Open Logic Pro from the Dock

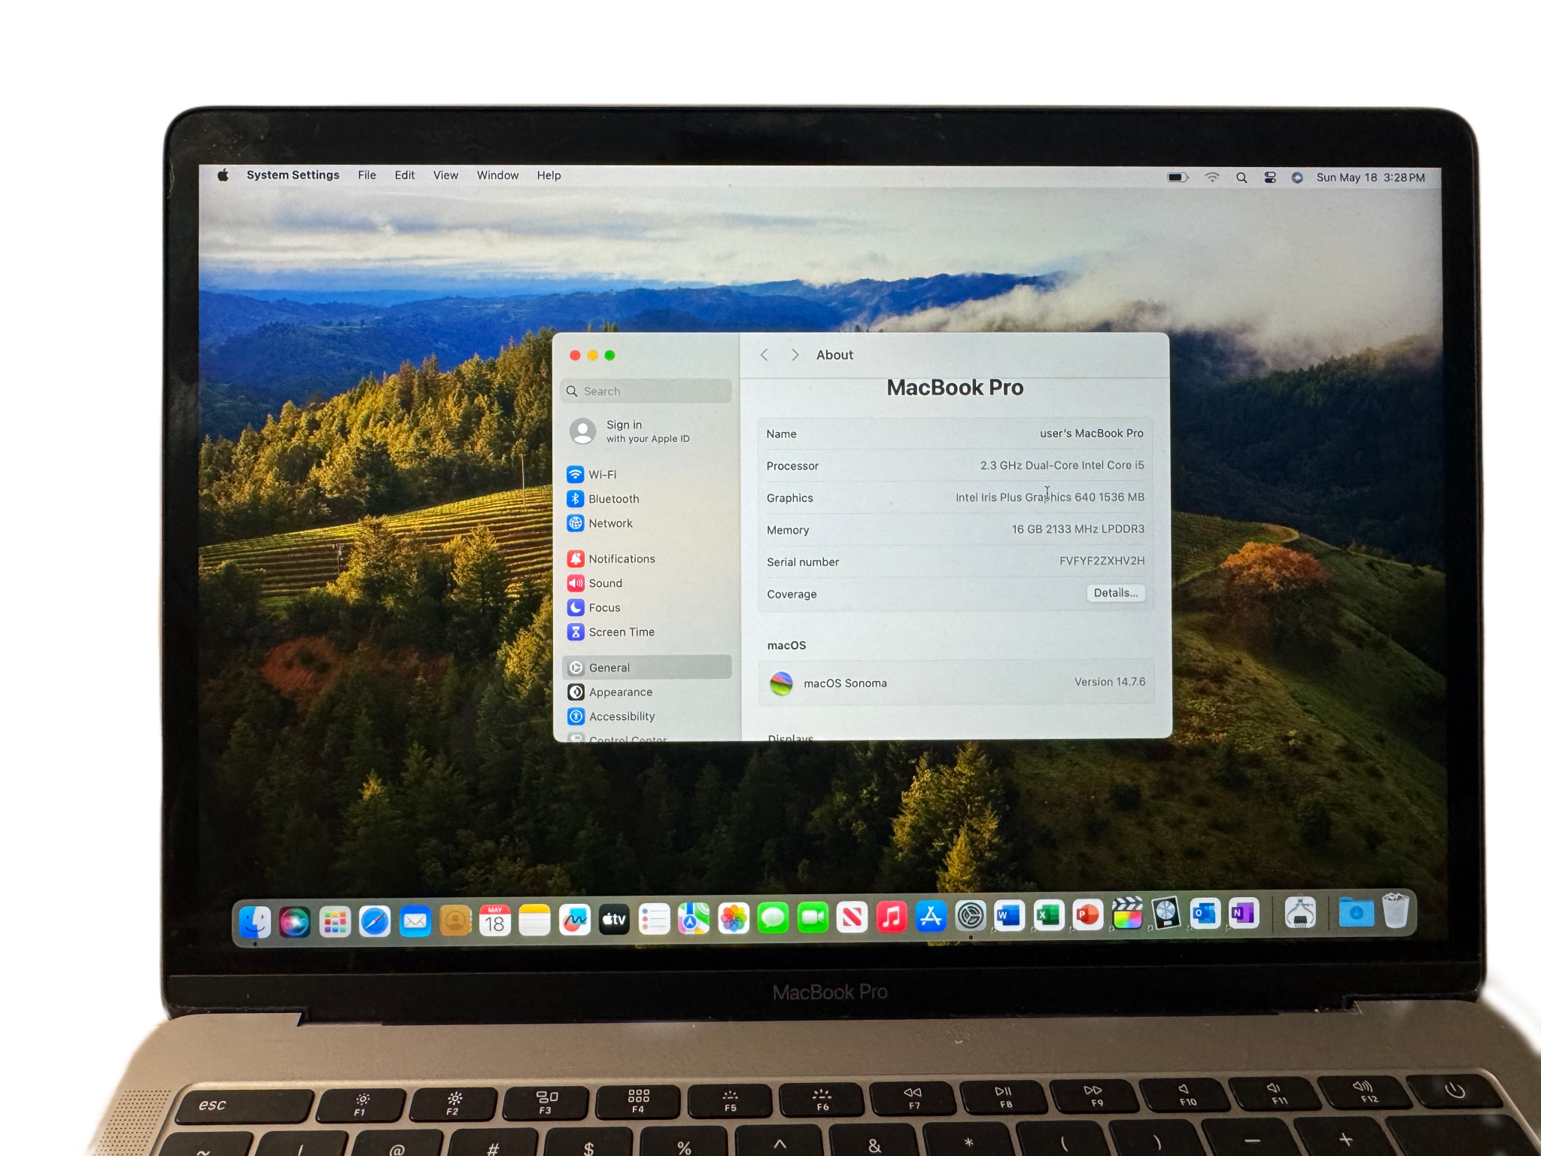coord(1166,913)
